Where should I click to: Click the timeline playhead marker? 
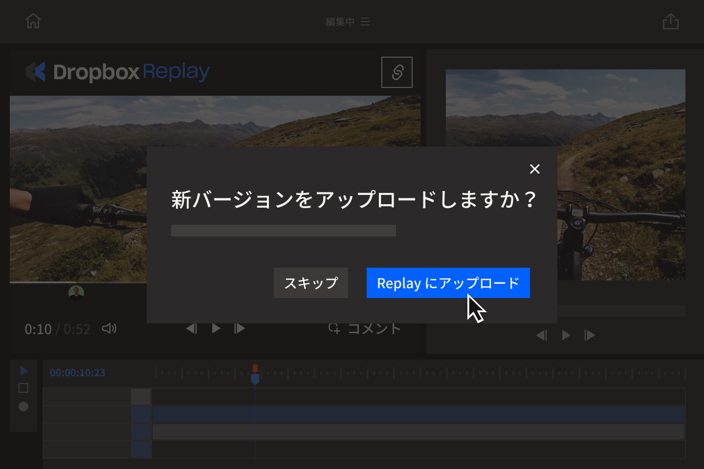point(255,374)
